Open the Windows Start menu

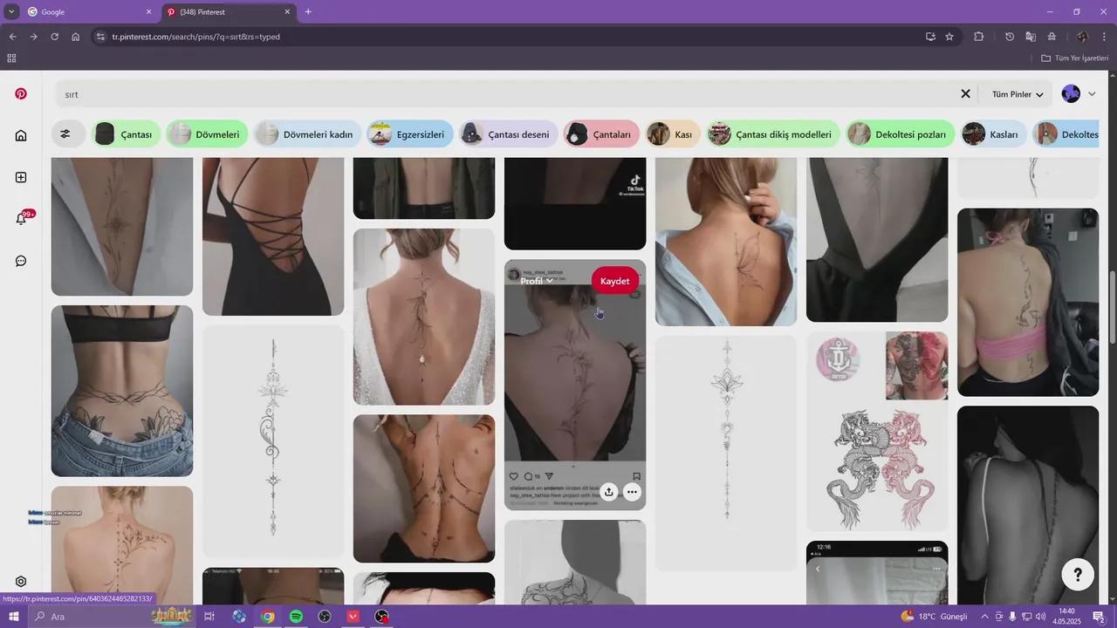coord(13,617)
